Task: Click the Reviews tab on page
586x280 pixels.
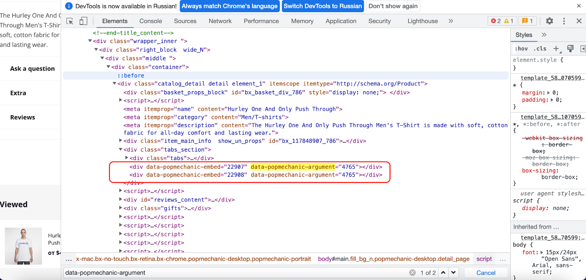Action: point(23,117)
